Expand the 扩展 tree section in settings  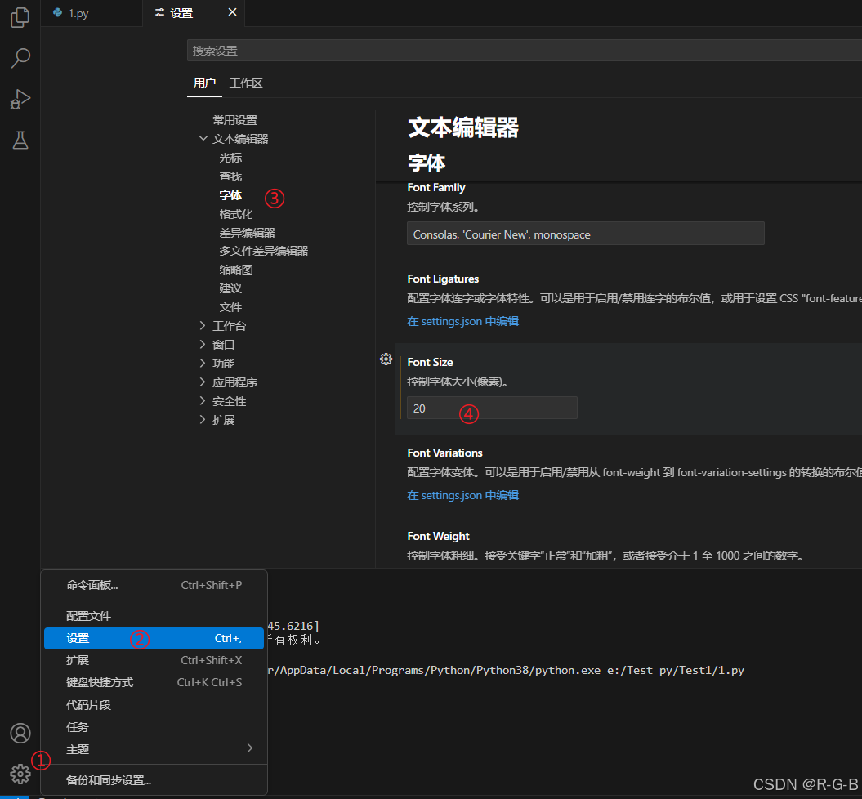click(203, 420)
